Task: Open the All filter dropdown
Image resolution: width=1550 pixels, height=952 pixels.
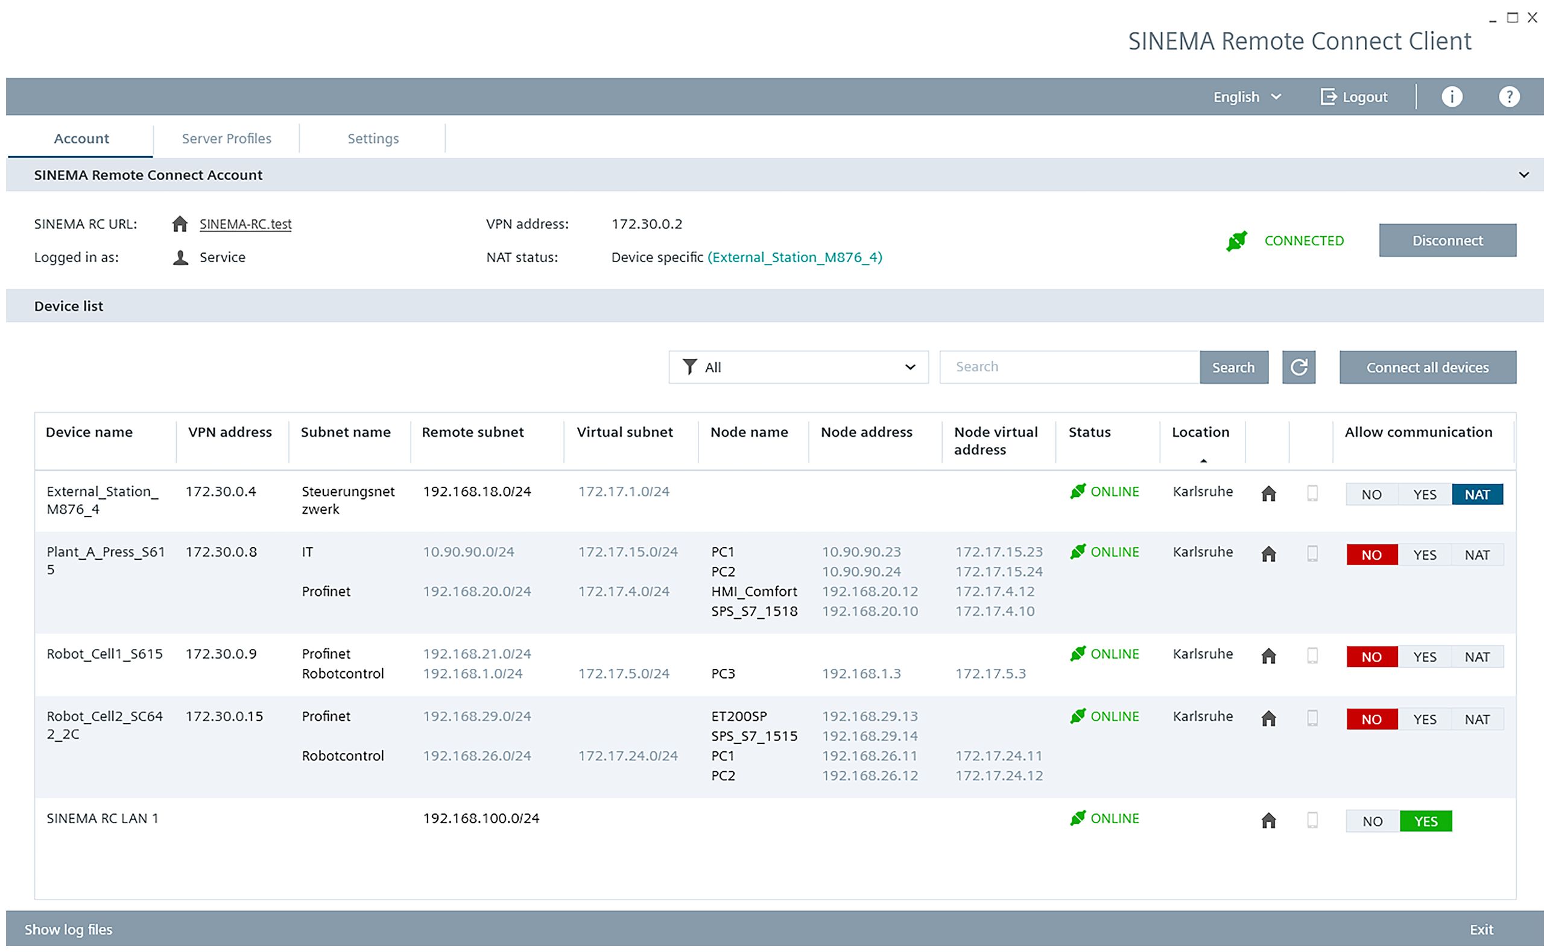Action: [x=798, y=367]
